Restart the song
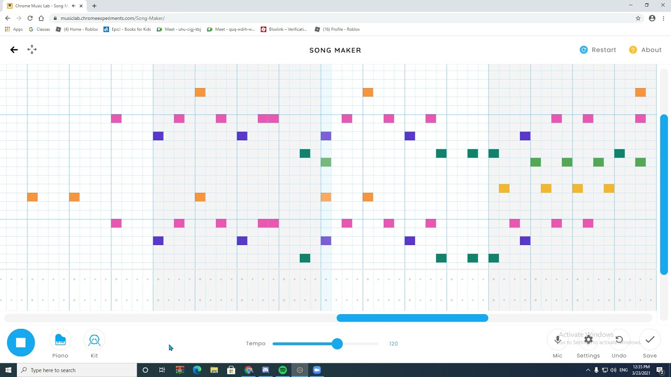The width and height of the screenshot is (671, 377). pos(598,50)
